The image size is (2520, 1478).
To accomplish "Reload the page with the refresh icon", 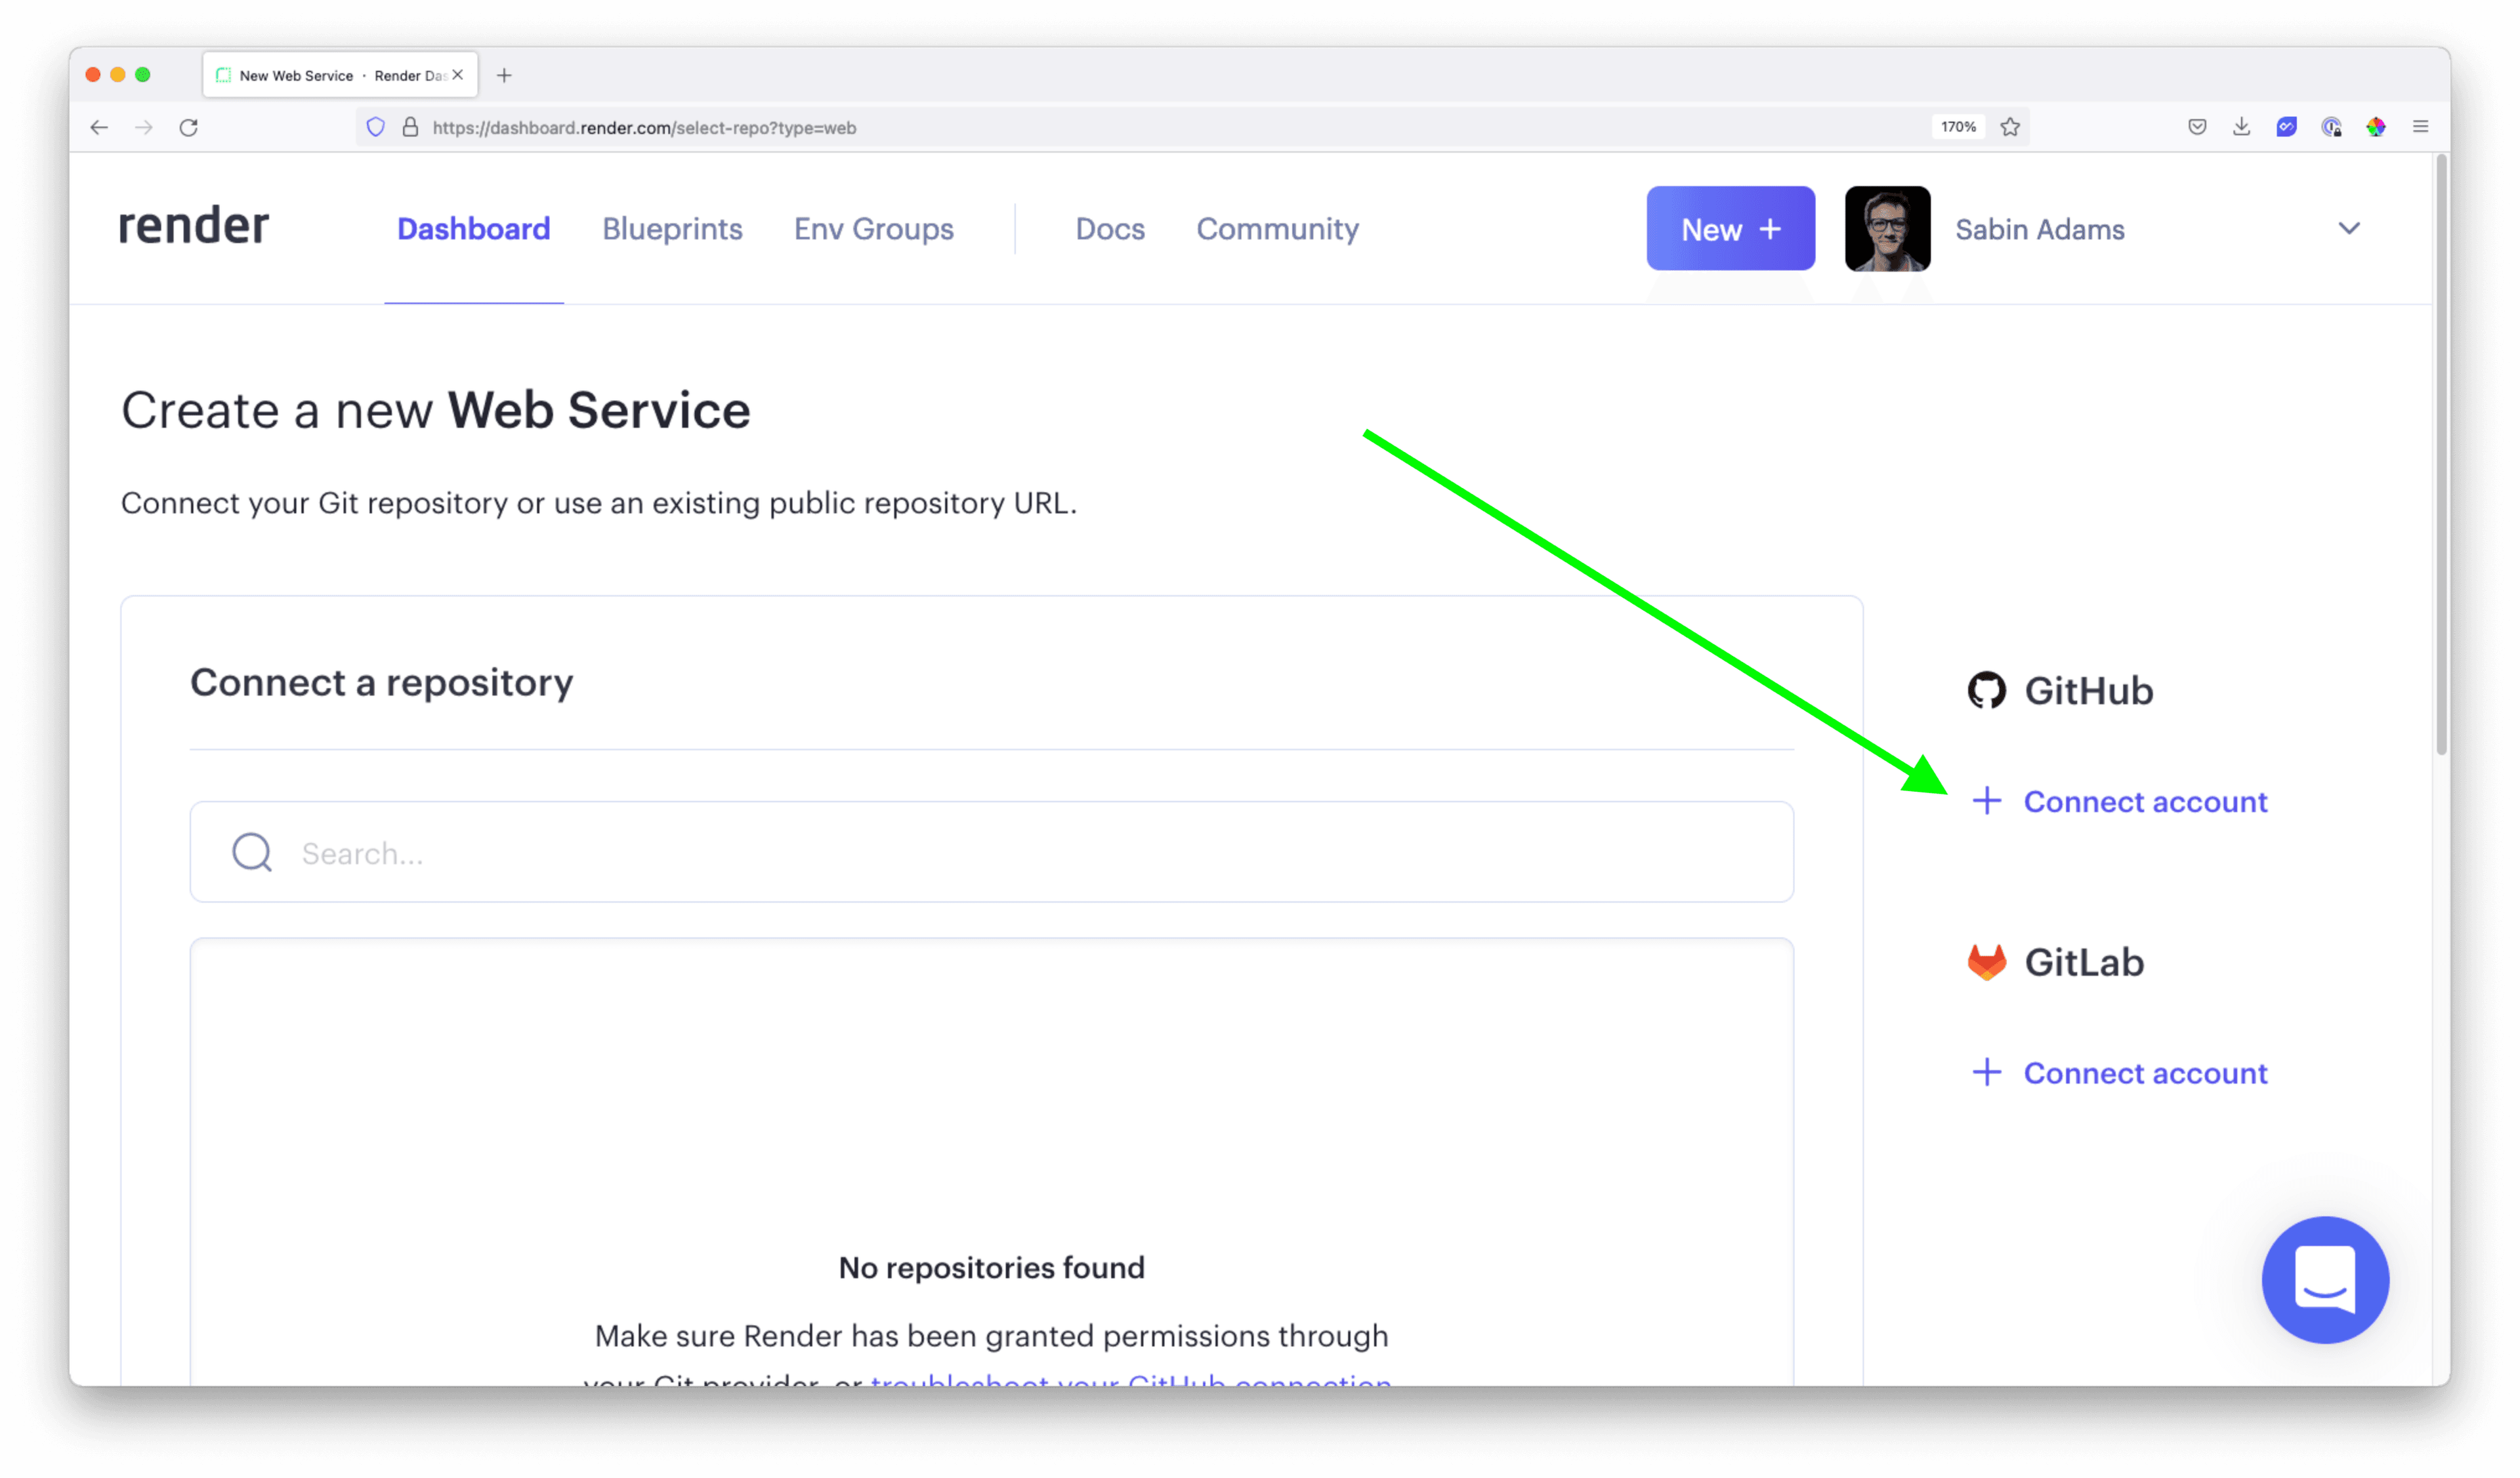I will 189,127.
